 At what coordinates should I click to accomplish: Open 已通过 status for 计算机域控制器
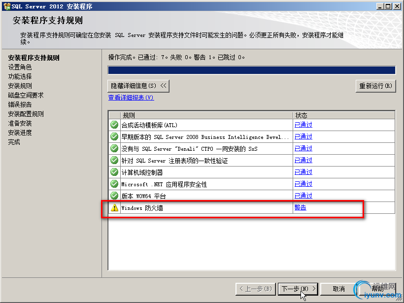[x=303, y=172]
